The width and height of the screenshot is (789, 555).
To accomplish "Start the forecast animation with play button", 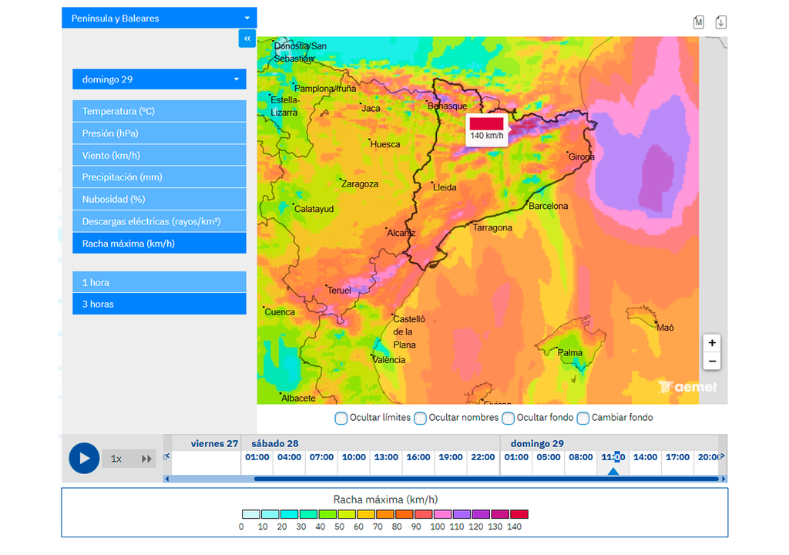I will (84, 459).
